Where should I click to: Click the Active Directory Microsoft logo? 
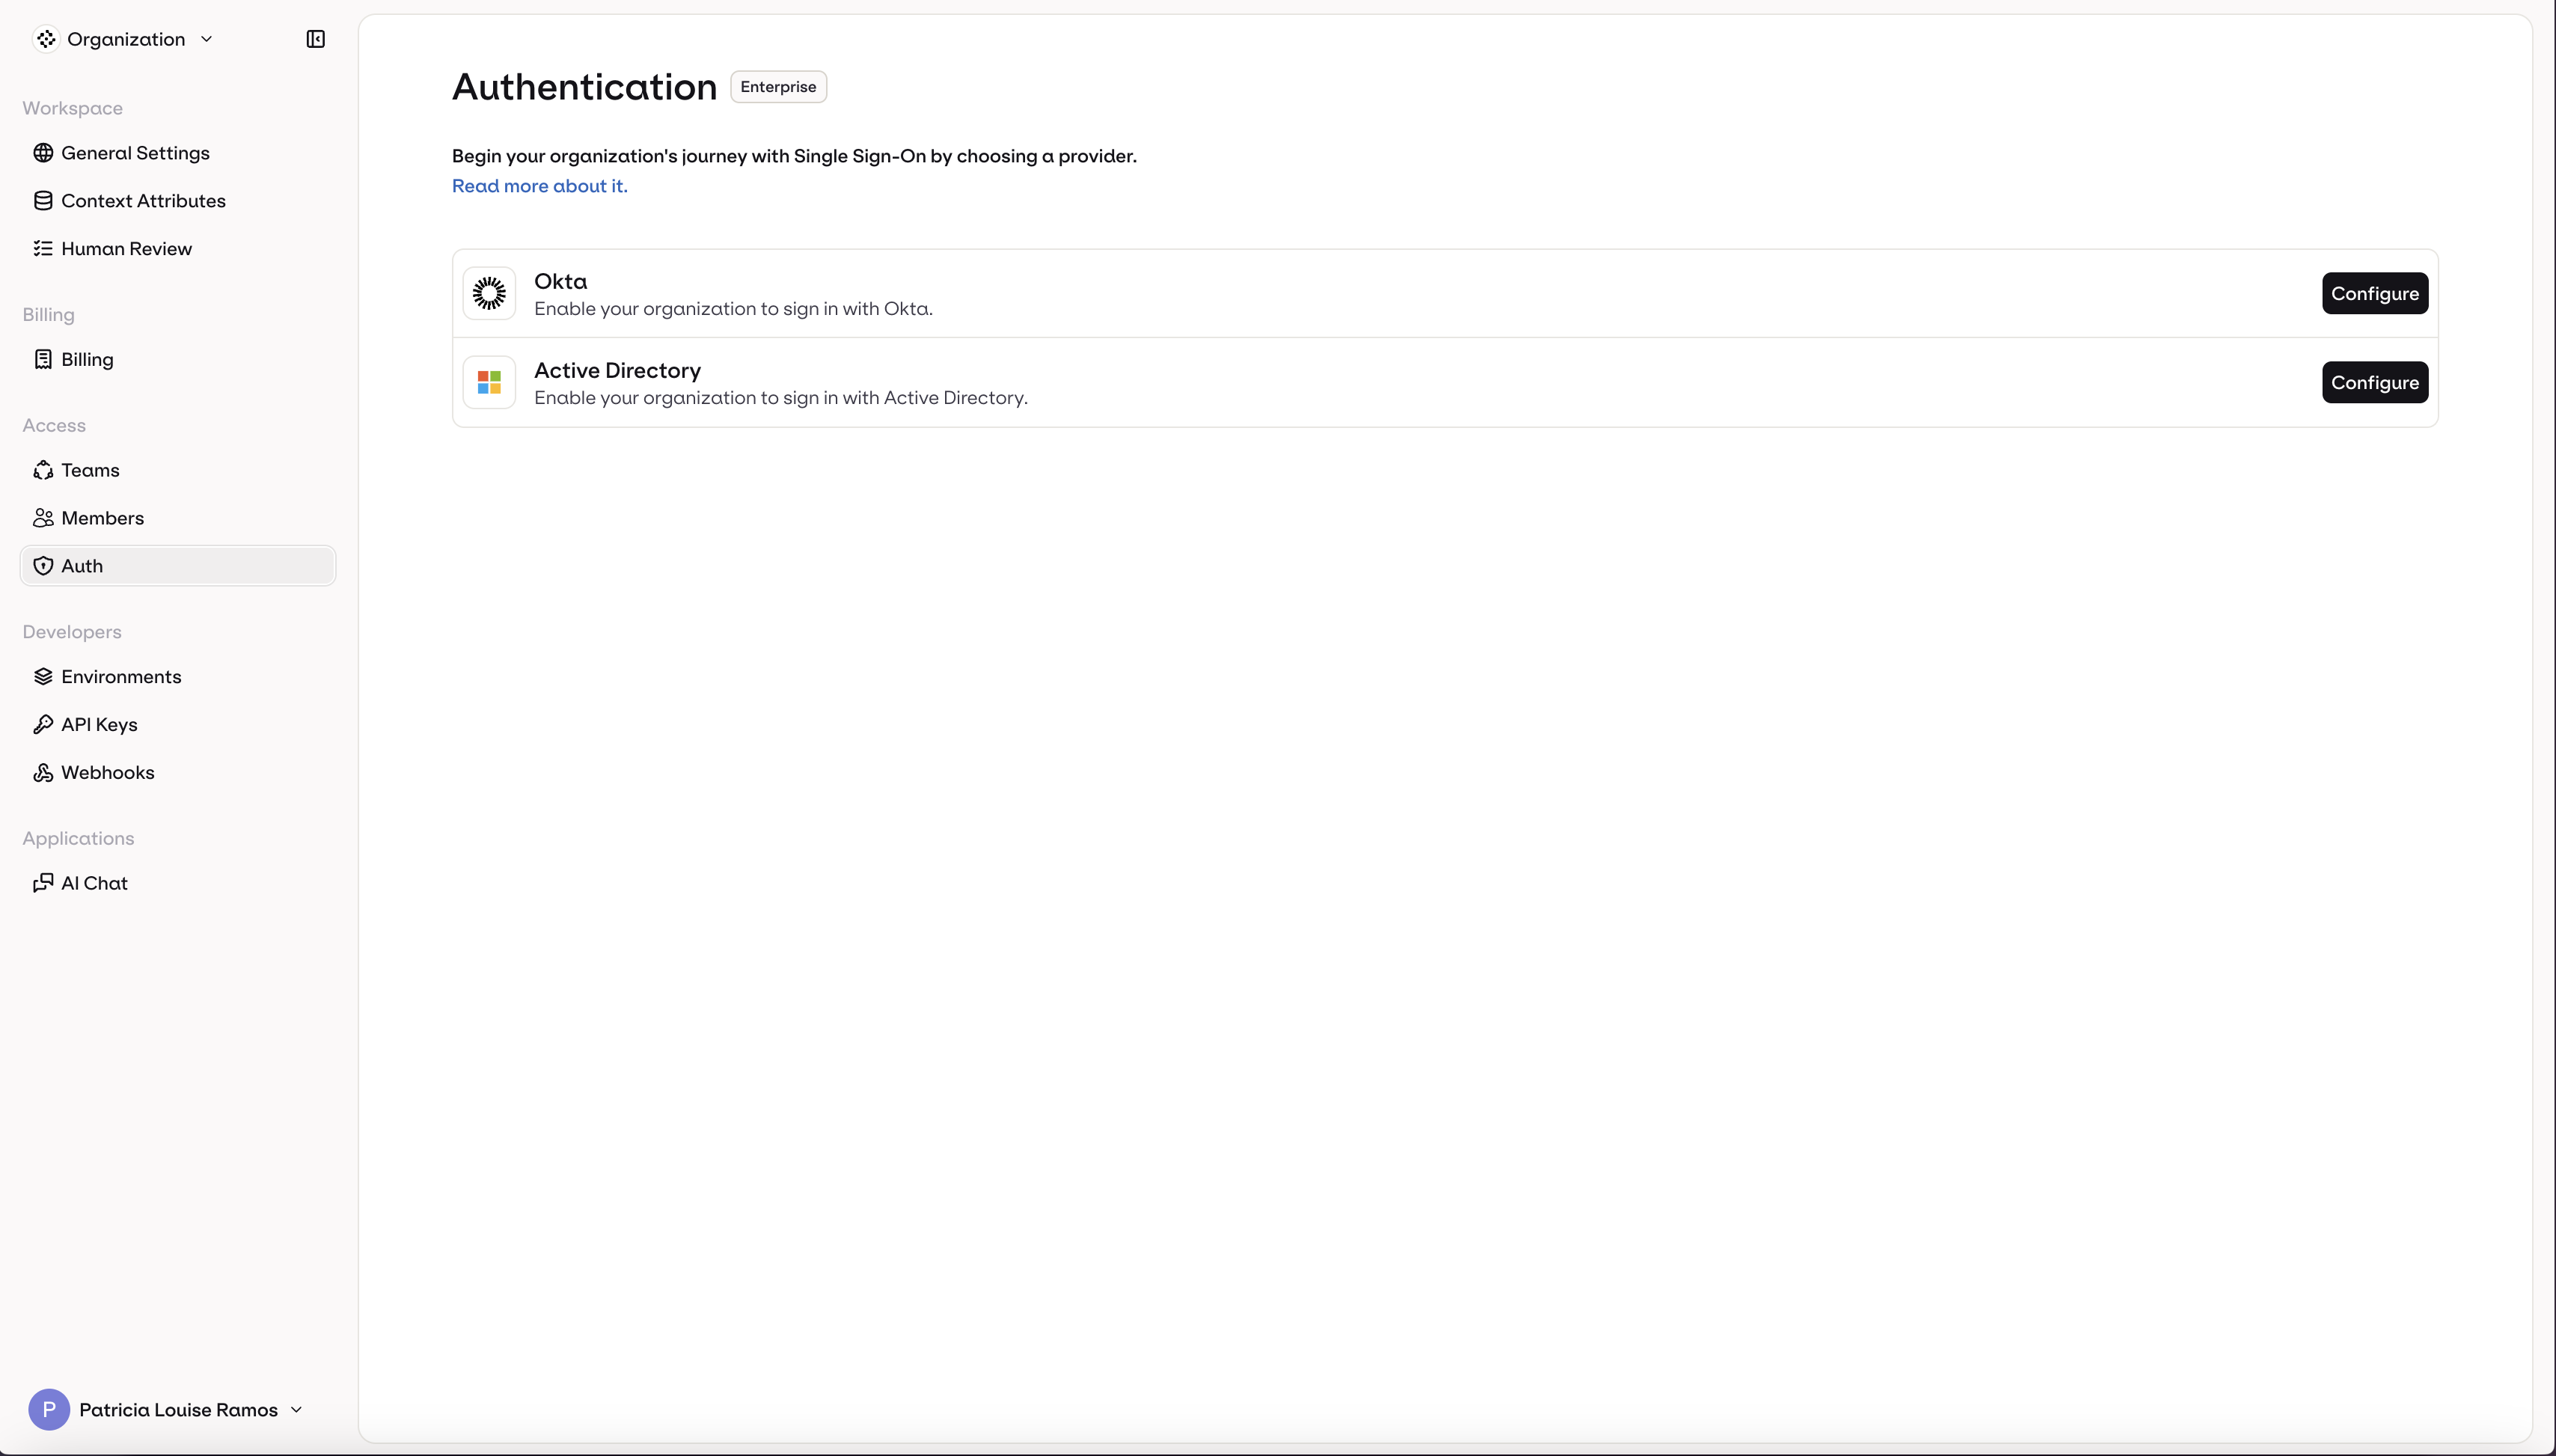pyautogui.click(x=489, y=381)
